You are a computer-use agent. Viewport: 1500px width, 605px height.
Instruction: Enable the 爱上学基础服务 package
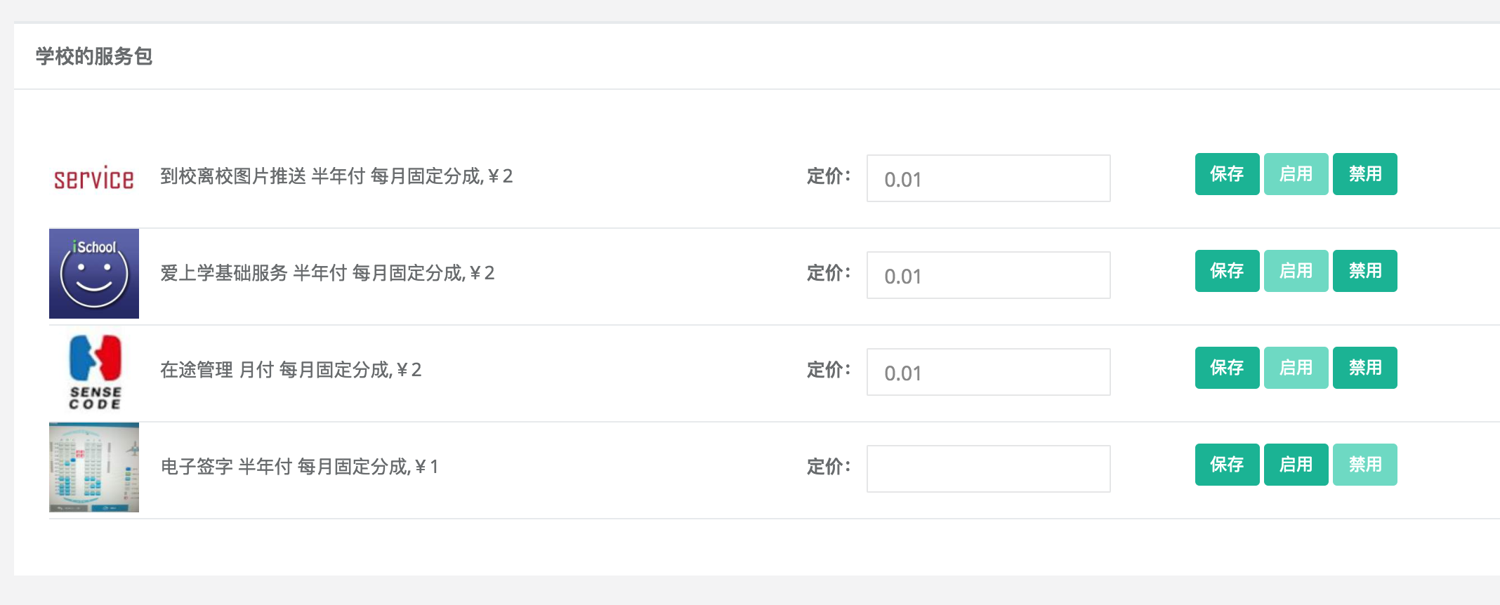pos(1296,271)
